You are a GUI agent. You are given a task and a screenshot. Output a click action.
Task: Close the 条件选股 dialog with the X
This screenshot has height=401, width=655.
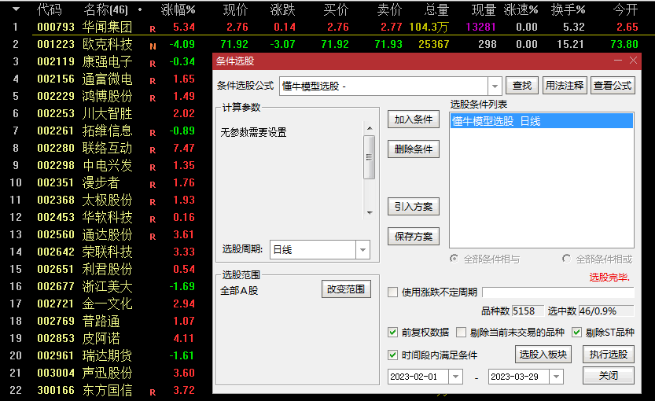coord(633,61)
